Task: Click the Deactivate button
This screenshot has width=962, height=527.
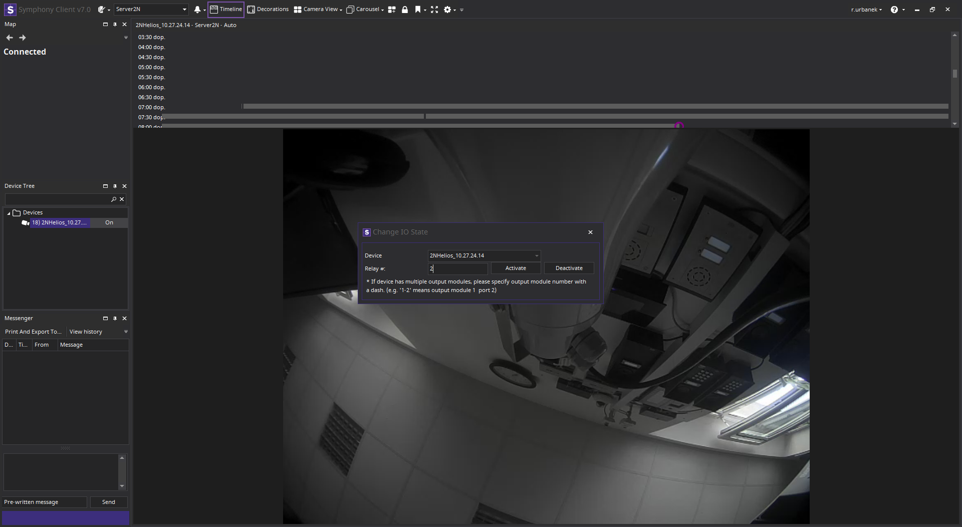Action: (x=569, y=269)
